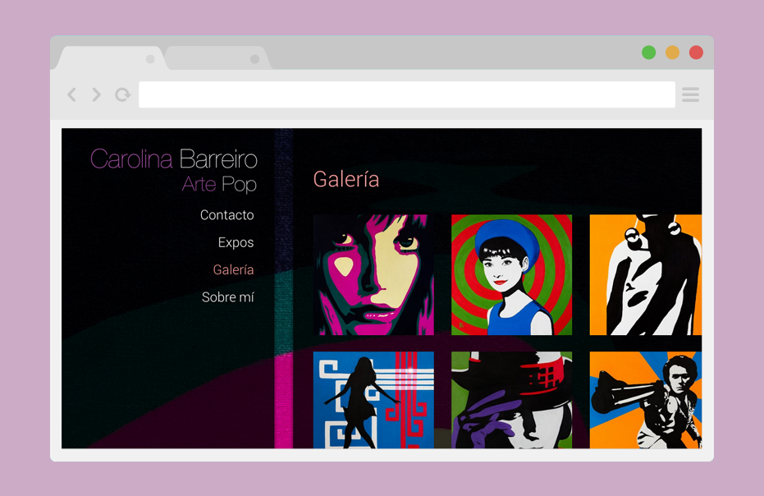Viewport: 764px width, 496px height.
Task: Reload the page with the refresh icon
Action: (x=123, y=94)
